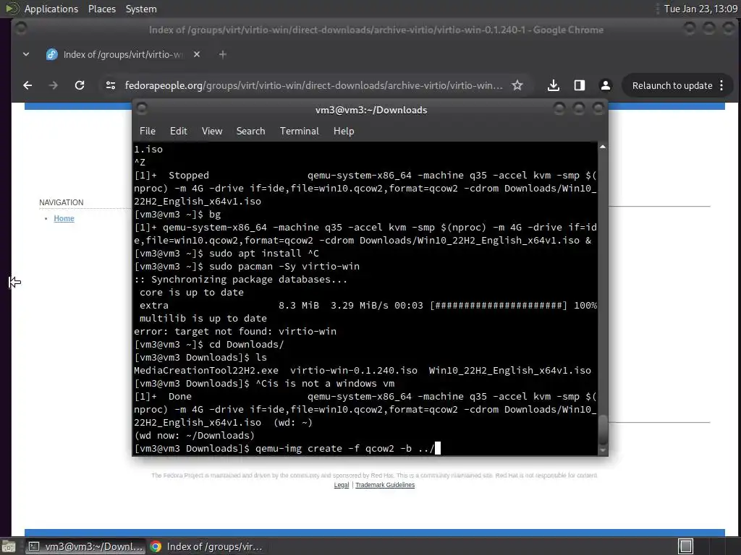Select the 'Index of /groups/virt/virtio-w' tab
Screen dimensions: 741x555
(x=123, y=54)
